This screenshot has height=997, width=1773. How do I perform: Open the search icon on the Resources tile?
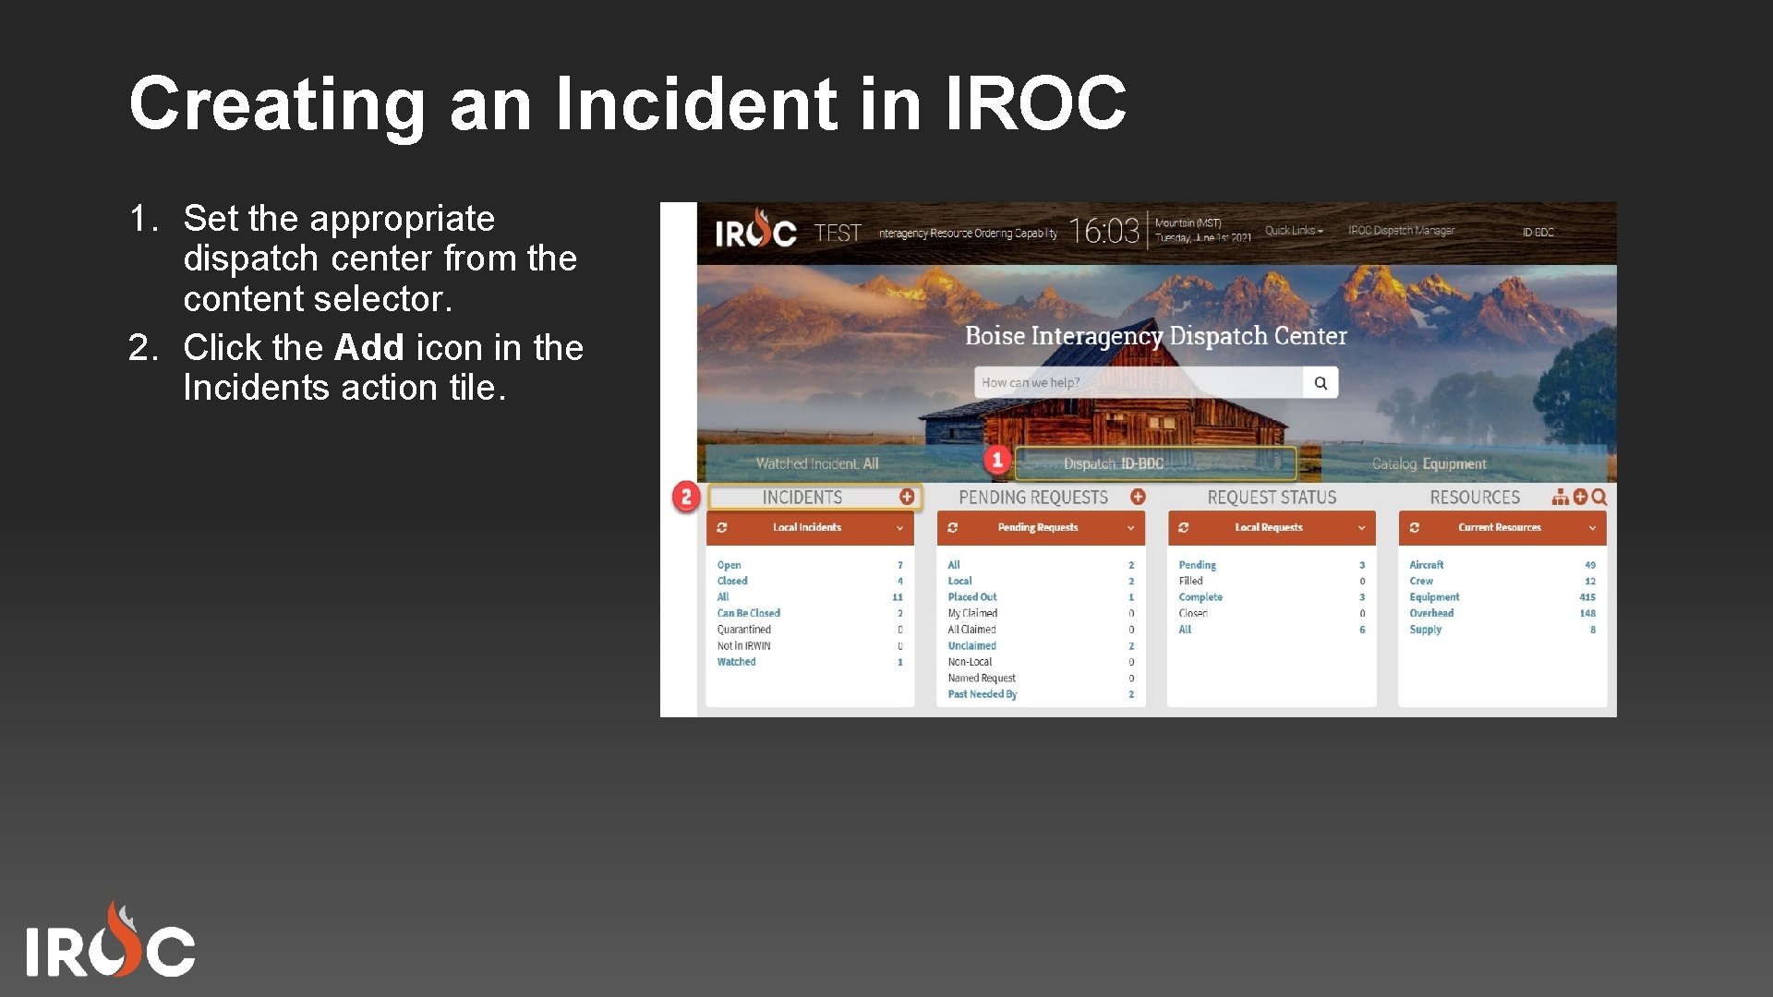pos(1600,497)
